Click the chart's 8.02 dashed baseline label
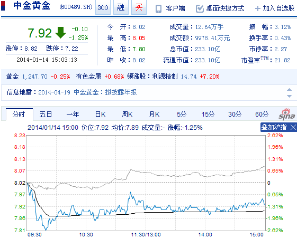The width and height of the screenshot is (297, 238). tap(20, 183)
